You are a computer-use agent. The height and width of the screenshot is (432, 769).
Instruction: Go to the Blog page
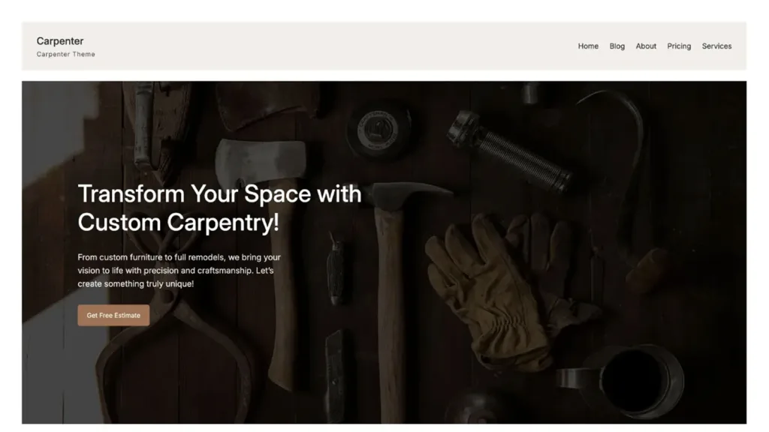coord(617,46)
